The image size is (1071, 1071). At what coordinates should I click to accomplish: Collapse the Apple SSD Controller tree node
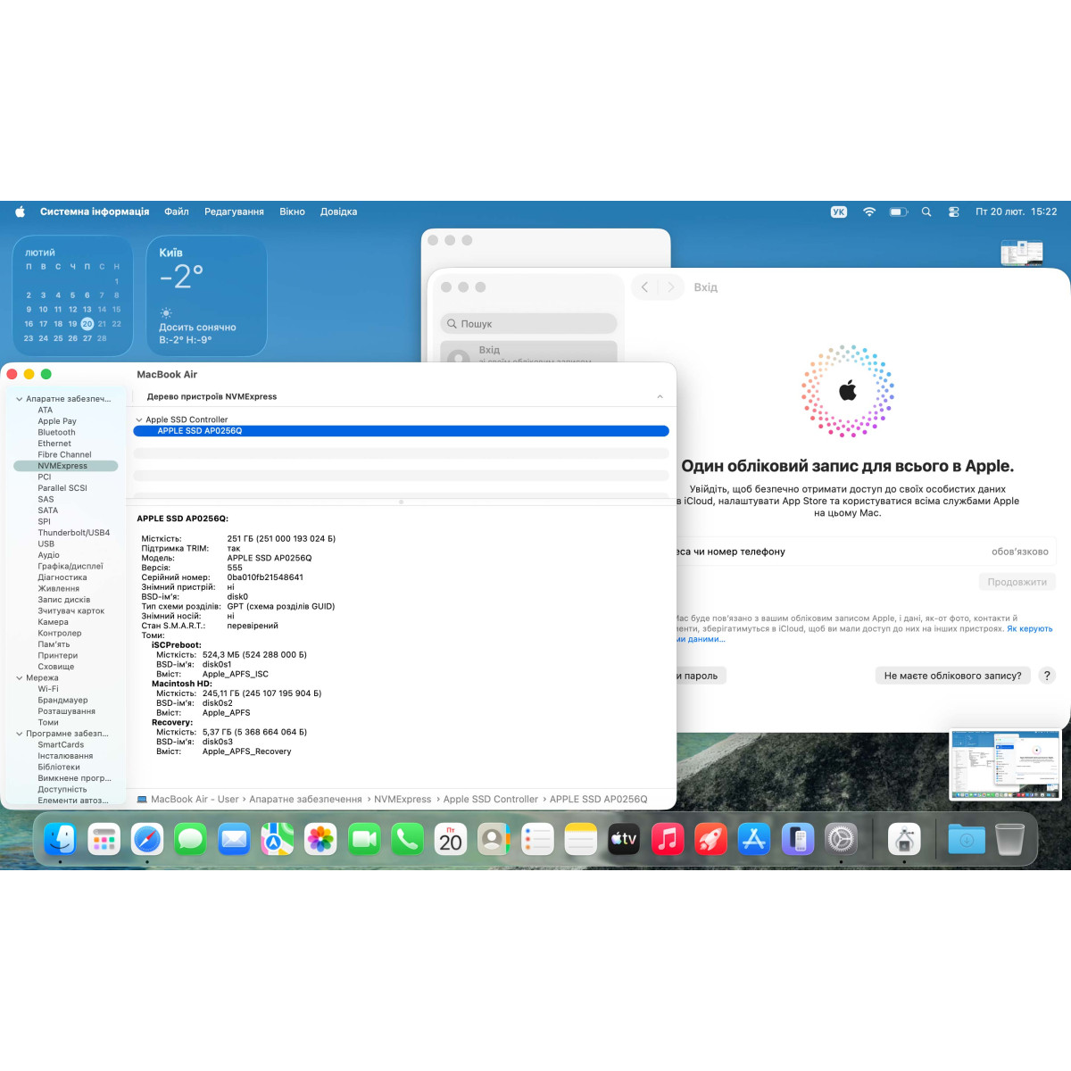[139, 419]
